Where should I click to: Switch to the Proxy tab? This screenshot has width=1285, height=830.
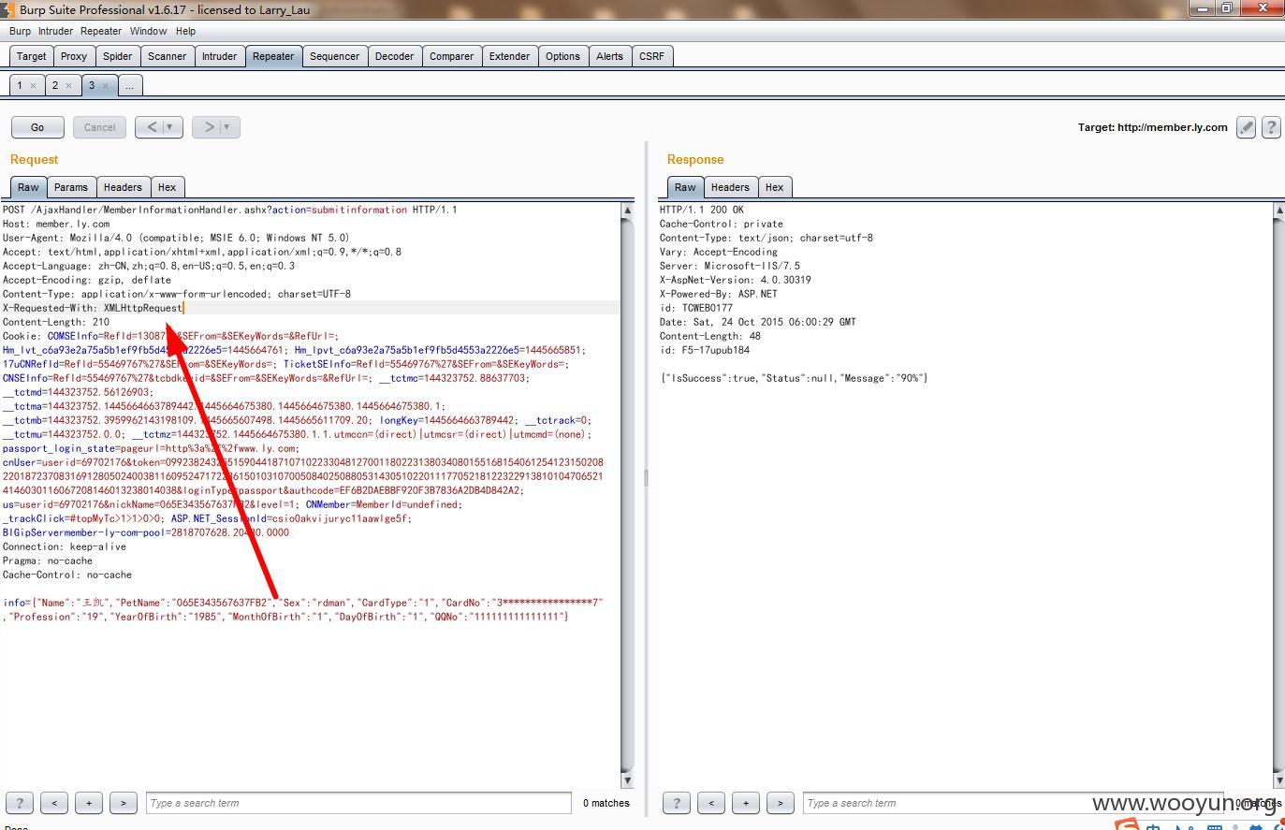coord(74,56)
